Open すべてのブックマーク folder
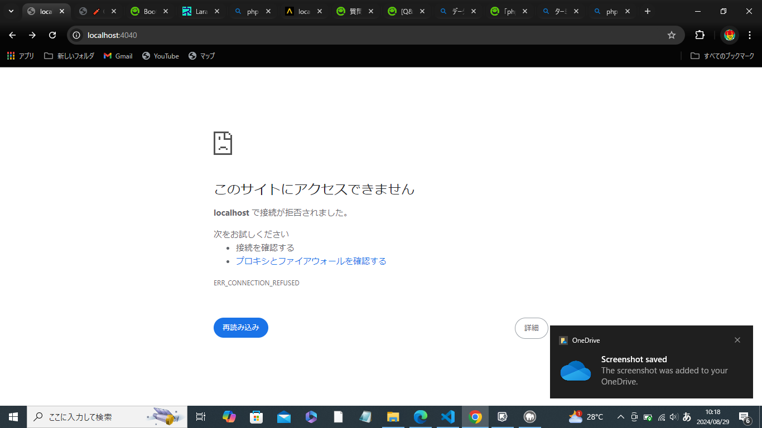The width and height of the screenshot is (762, 428). click(722, 56)
